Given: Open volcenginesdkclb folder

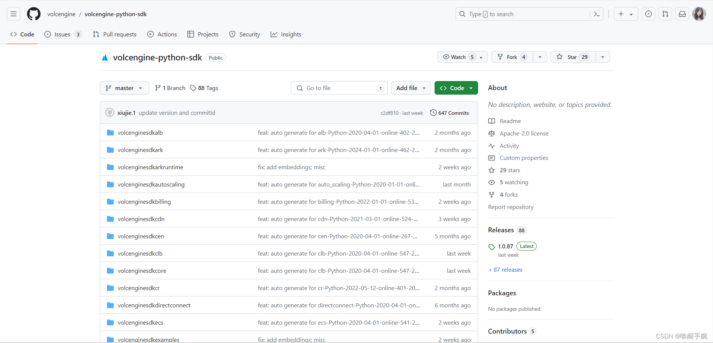Looking at the screenshot, I should (140, 254).
